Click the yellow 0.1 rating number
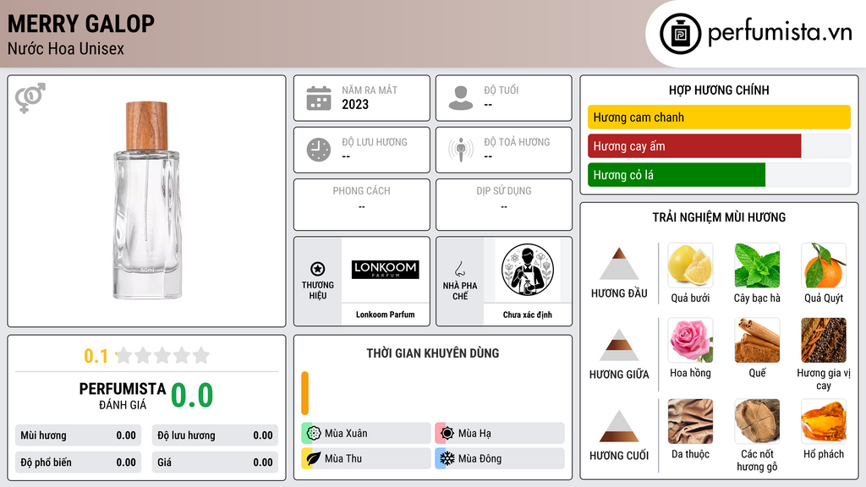 coord(96,356)
